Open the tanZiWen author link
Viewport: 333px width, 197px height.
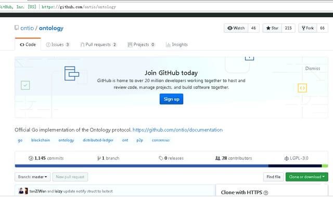click(x=38, y=191)
